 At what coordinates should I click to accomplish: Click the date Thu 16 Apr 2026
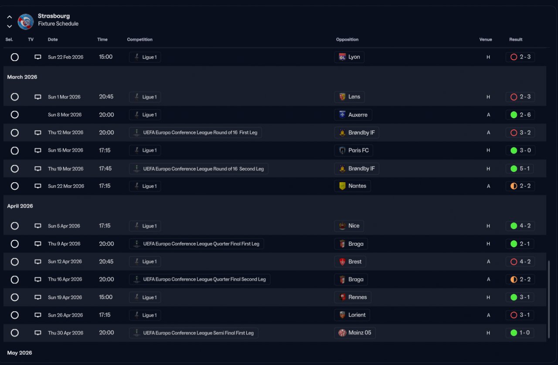(65, 280)
